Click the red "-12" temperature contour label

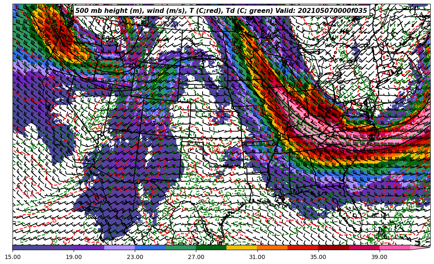[28, 194]
